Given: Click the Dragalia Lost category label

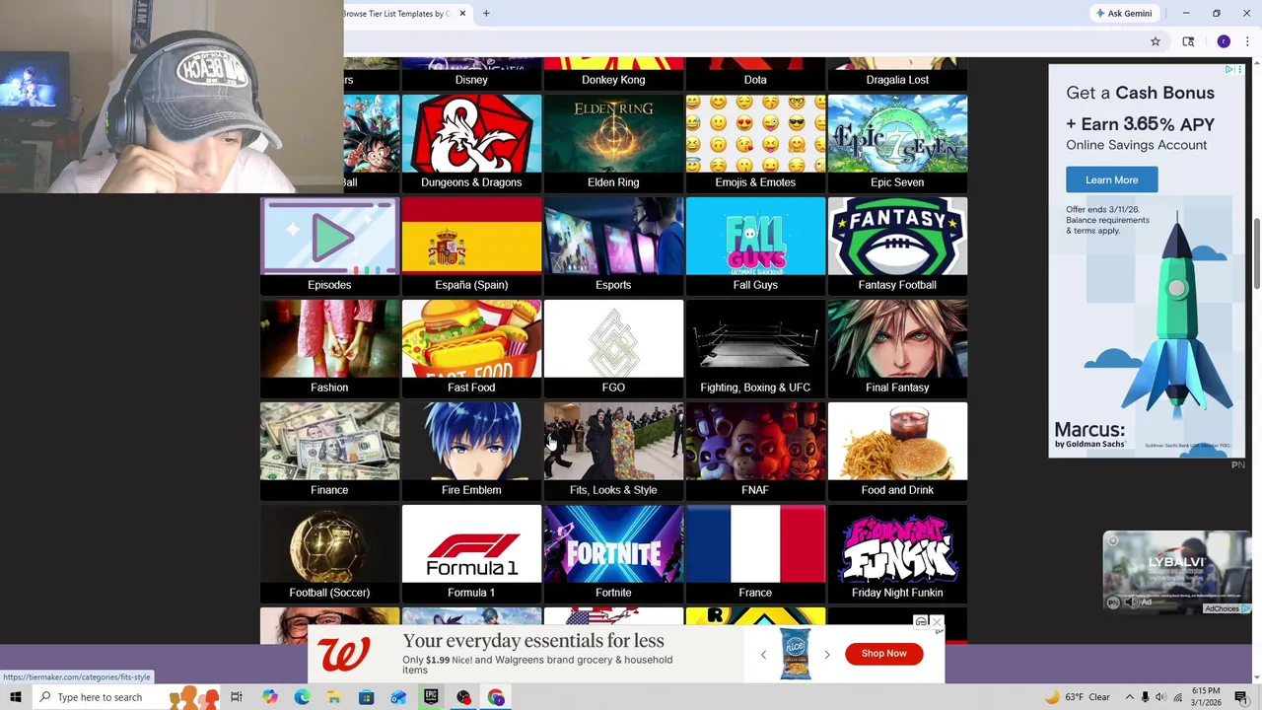Looking at the screenshot, I should click(x=897, y=80).
